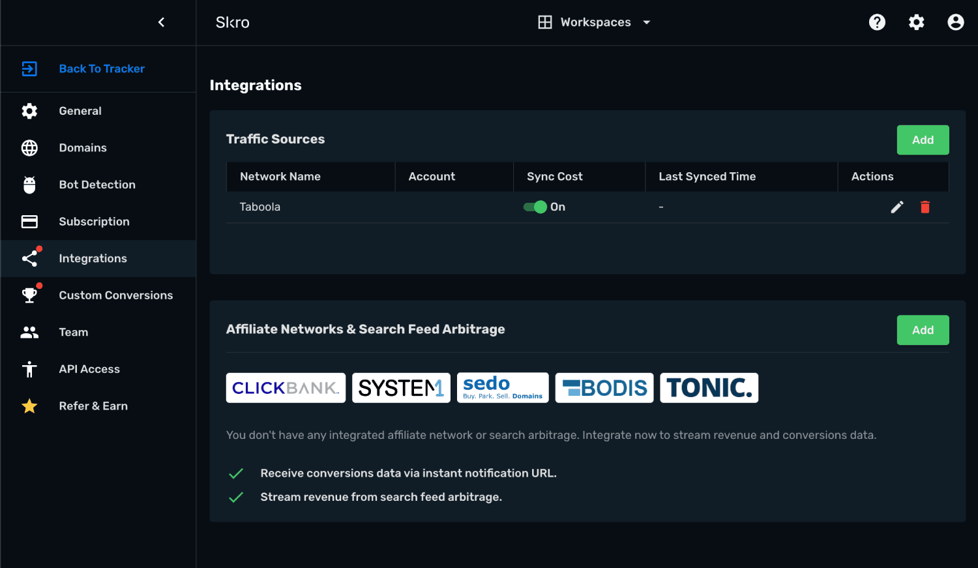Open the General menu item

coord(98,111)
